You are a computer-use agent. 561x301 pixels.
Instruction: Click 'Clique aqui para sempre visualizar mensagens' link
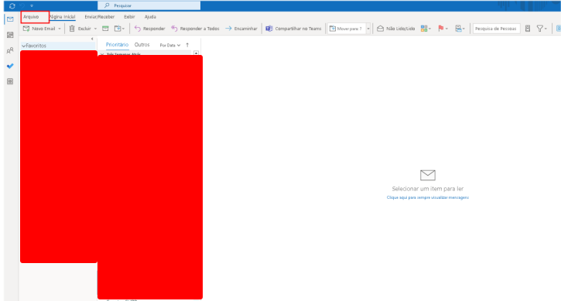click(x=428, y=197)
